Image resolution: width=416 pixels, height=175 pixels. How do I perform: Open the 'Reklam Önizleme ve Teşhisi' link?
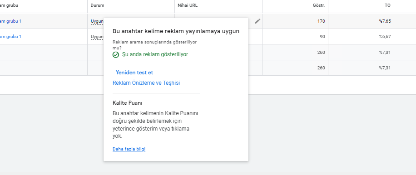tap(146, 83)
